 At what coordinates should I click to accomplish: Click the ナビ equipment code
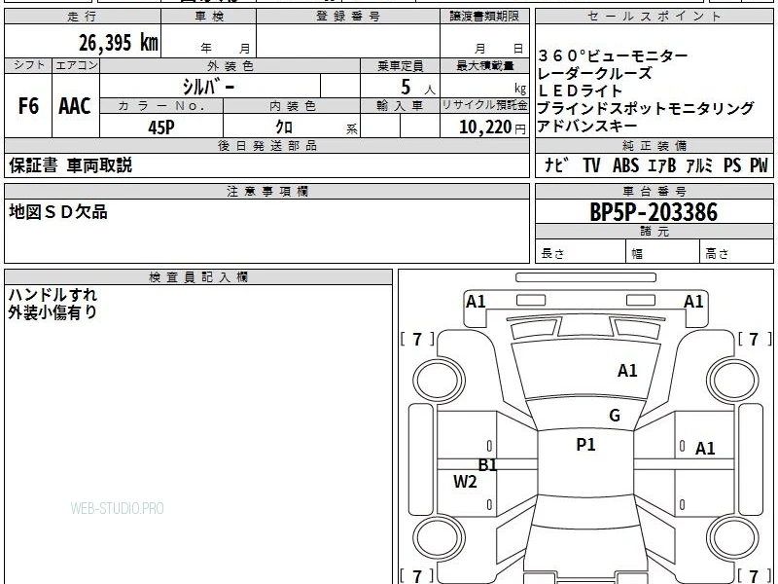click(x=556, y=164)
